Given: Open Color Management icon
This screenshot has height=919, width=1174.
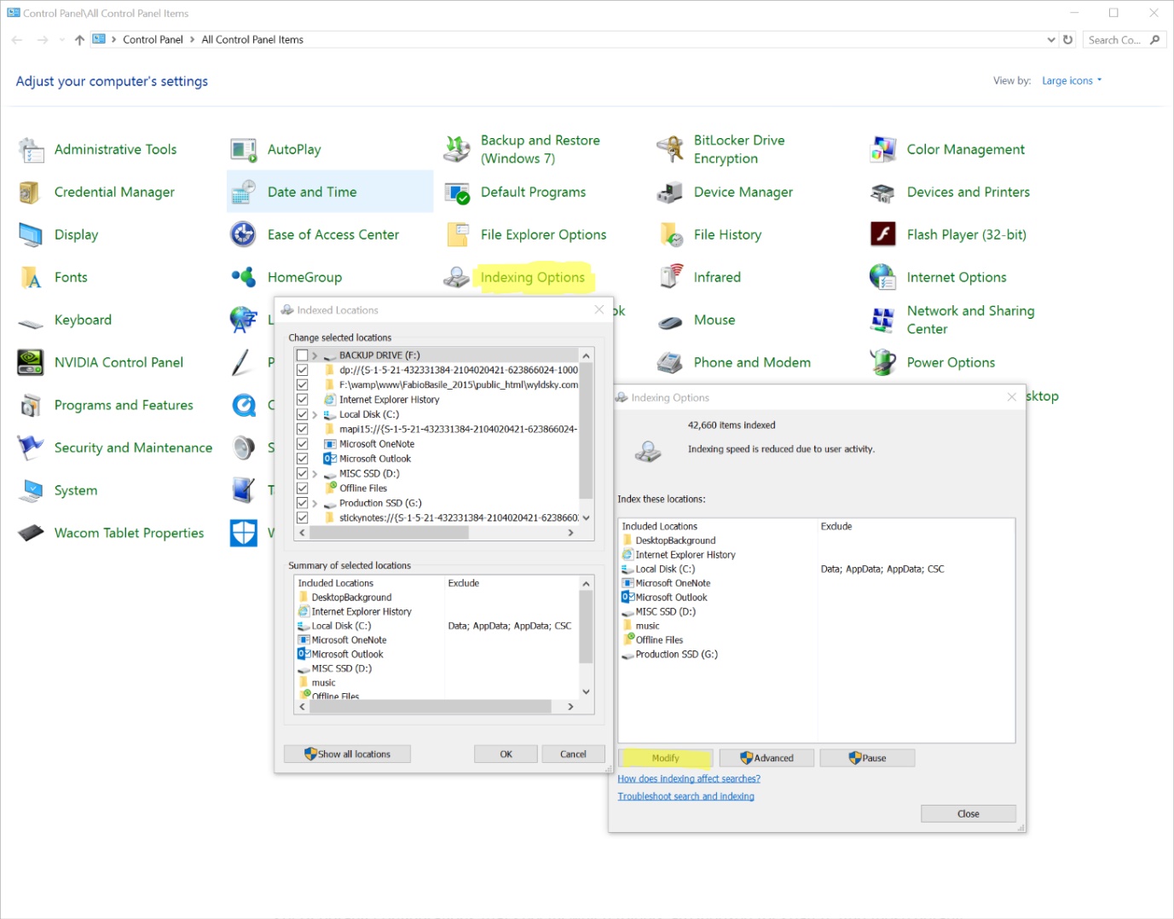Looking at the screenshot, I should 883,150.
